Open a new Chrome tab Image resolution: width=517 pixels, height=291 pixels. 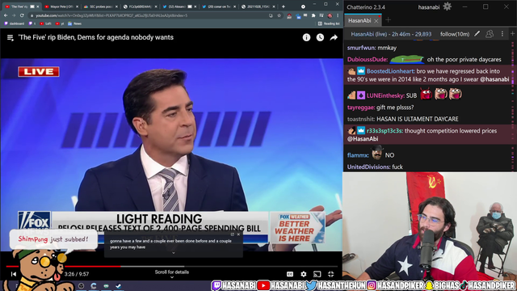(x=284, y=6)
